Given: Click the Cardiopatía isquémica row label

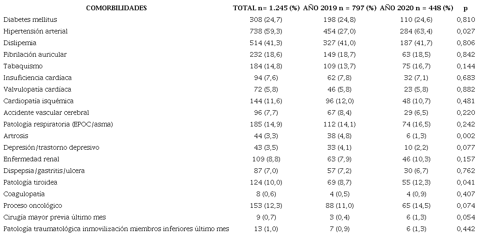Looking at the screenshot, I should pyautogui.click(x=39, y=101).
